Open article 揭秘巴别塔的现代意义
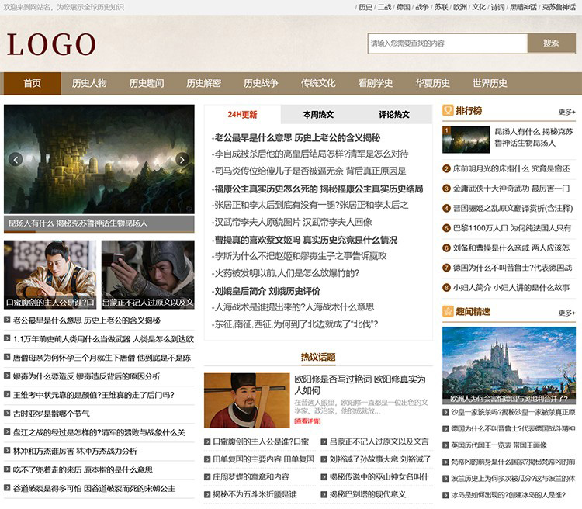582x509 pixels. [368, 494]
